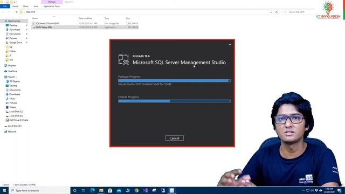Open pinned Downloads under Quick access
345x194 pixels.
[15, 30]
